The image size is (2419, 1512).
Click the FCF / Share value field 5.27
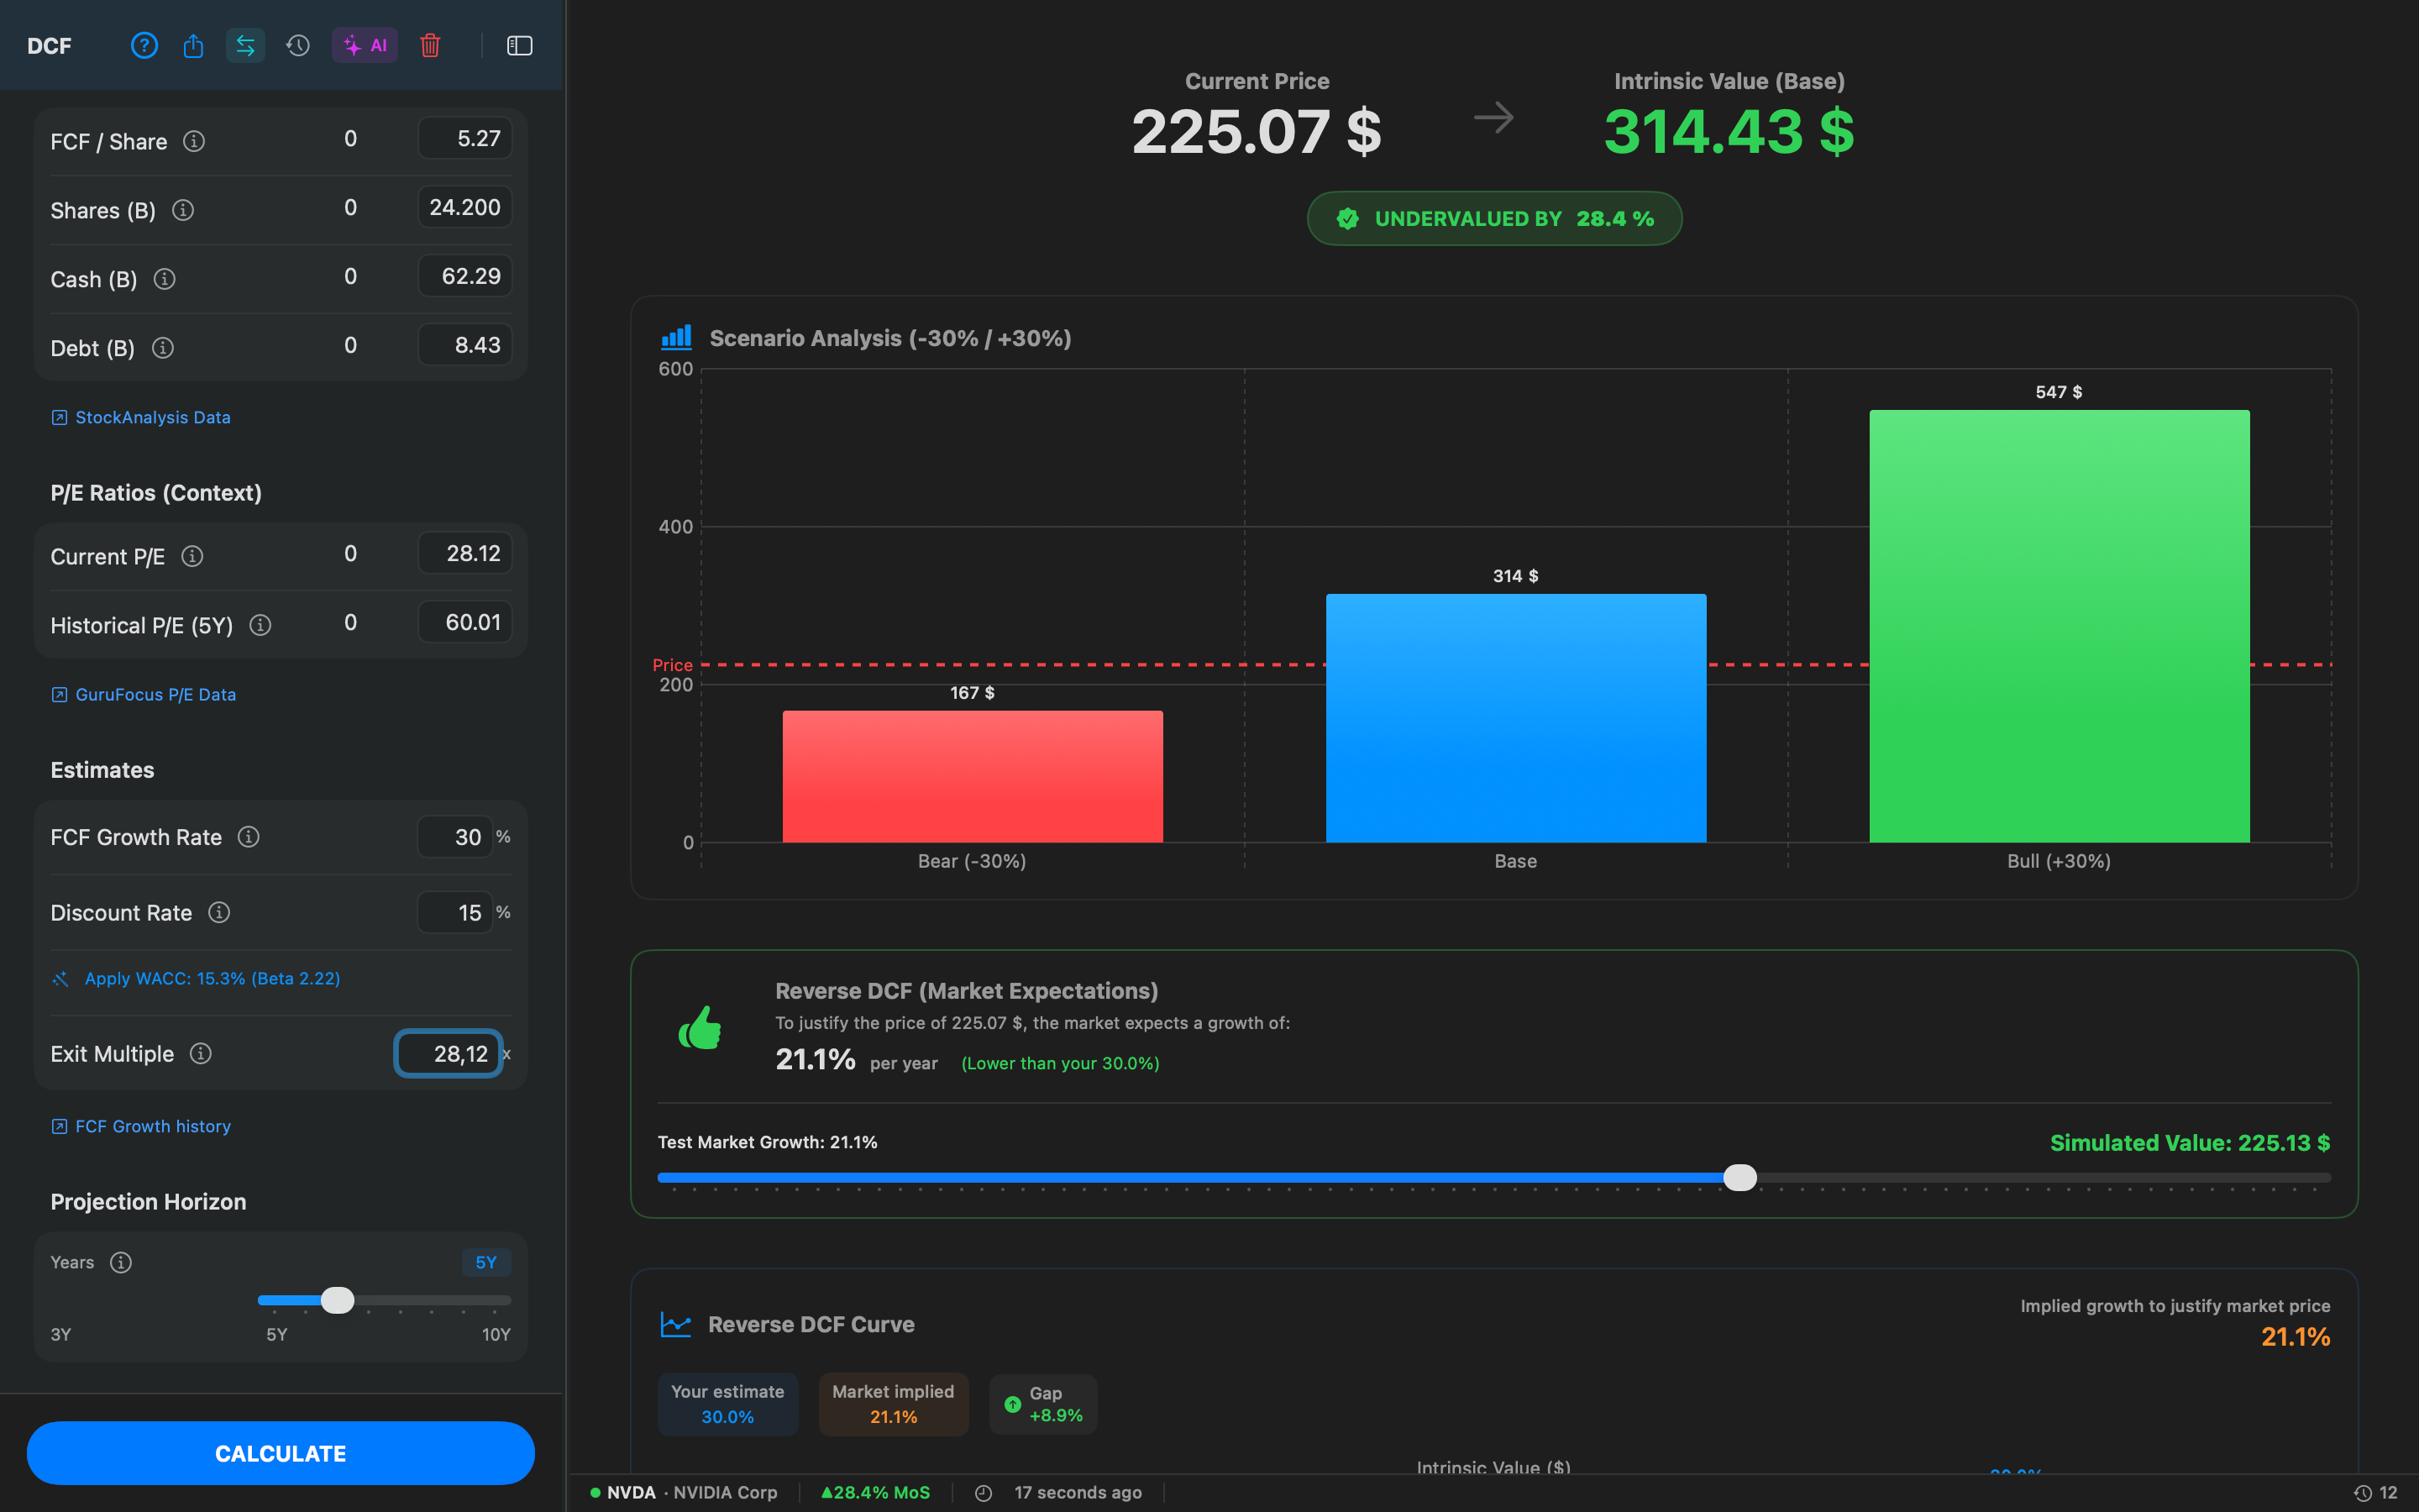(x=464, y=138)
